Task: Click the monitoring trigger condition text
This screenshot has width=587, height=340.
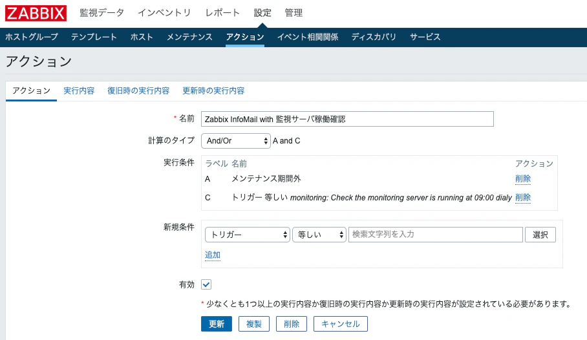Action: tap(372, 197)
